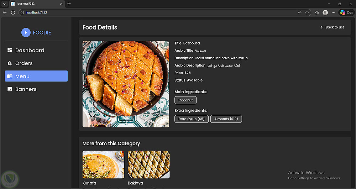Click the Foodie logo avatar
Screen dimensions: 356x189
coord(26,32)
